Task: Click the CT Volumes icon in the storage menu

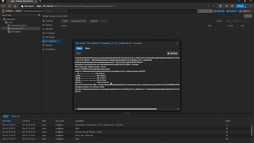Action: pyautogui.click(x=43, y=33)
